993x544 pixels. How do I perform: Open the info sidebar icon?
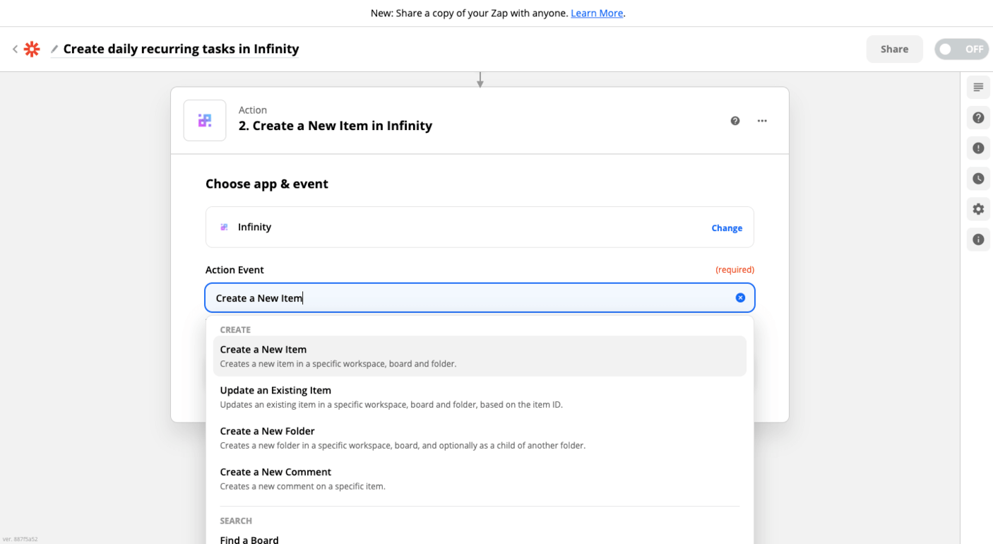click(978, 240)
